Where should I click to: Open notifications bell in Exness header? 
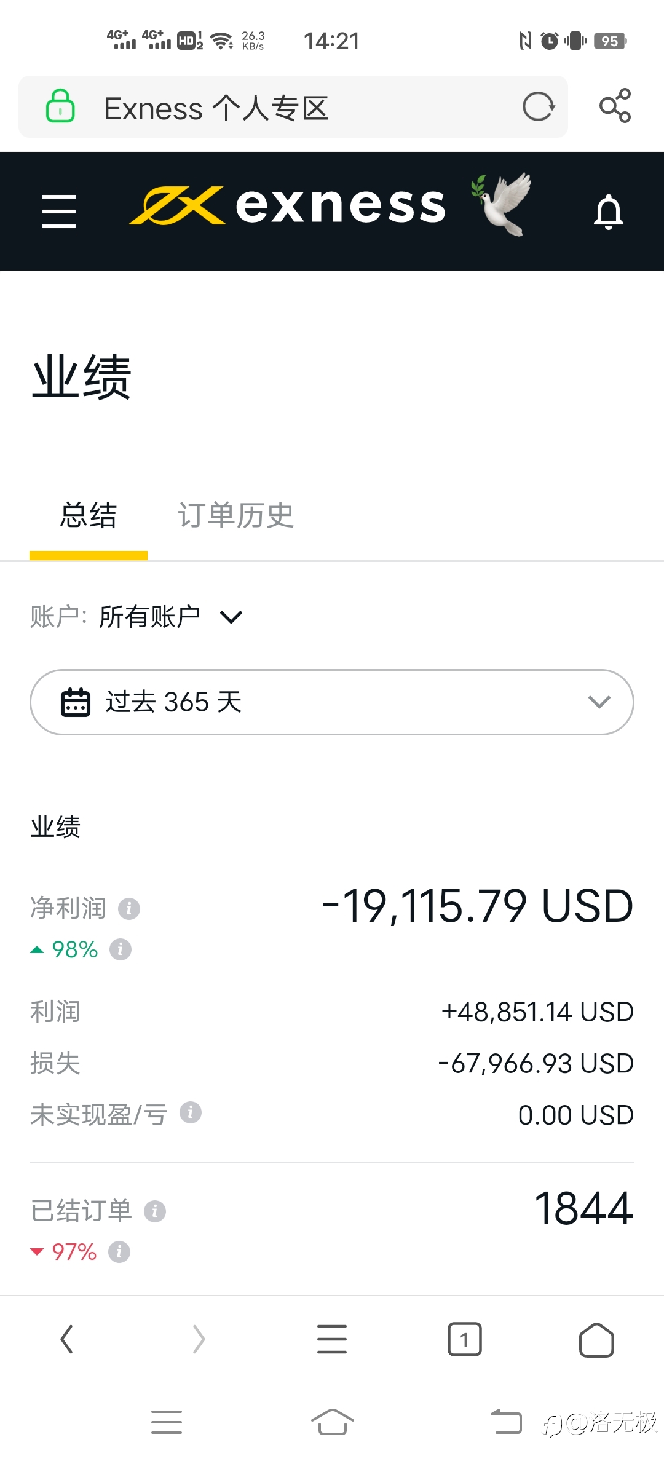click(x=609, y=212)
